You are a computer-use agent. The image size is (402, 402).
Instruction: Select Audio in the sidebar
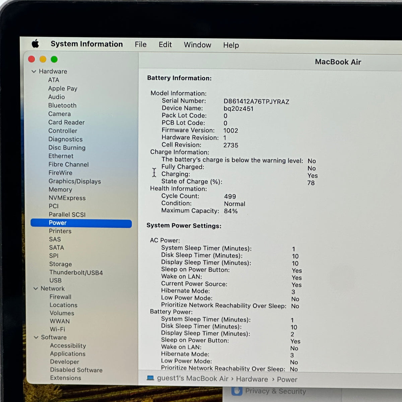click(56, 97)
